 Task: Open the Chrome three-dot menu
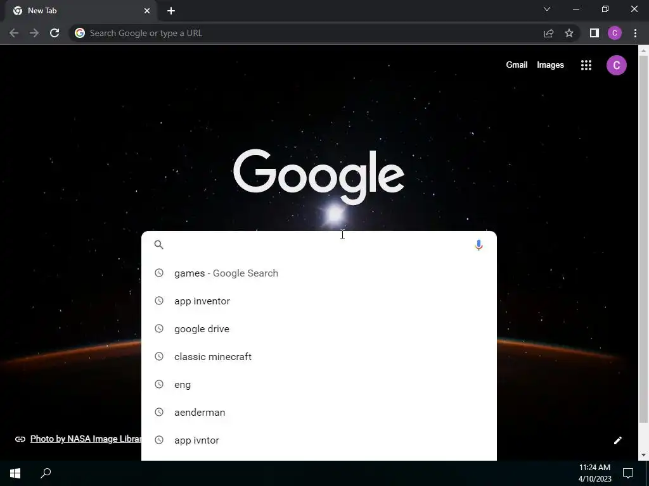(635, 33)
